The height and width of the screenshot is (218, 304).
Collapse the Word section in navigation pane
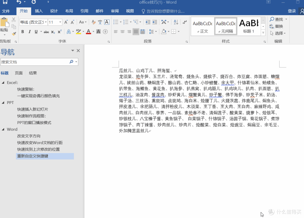click(x=3, y=129)
